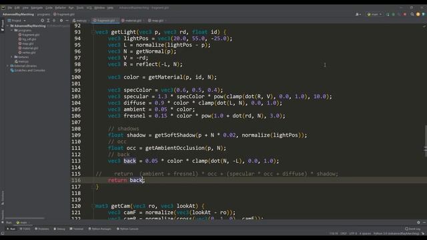427x240 pixels.
Task: Open Run panel settings gear icon
Action: point(418,223)
